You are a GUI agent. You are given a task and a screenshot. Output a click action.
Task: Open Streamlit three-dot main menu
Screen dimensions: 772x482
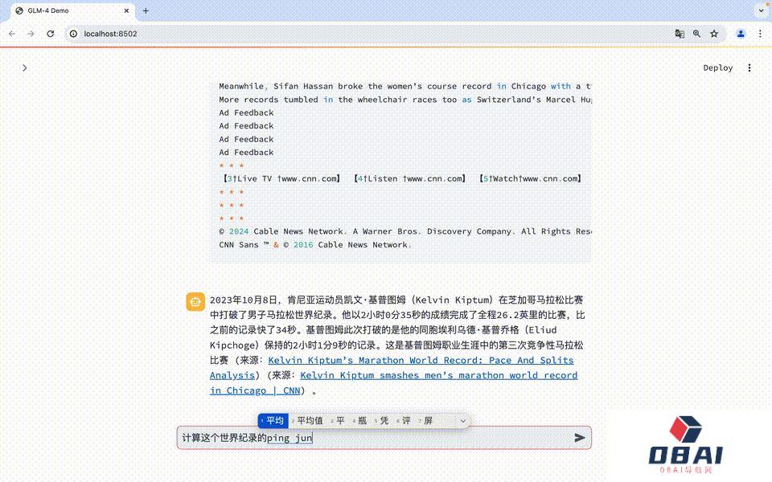point(749,68)
